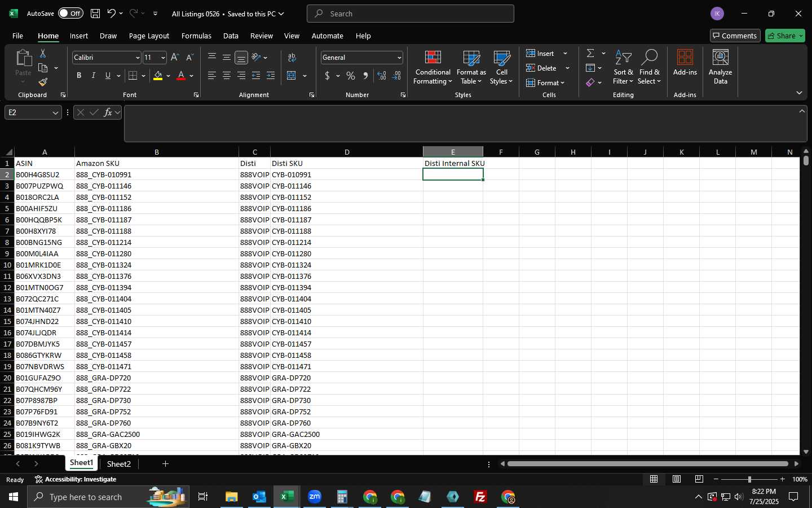The image size is (812, 508).
Task: Toggle Bottom Align button
Action: point(241,57)
